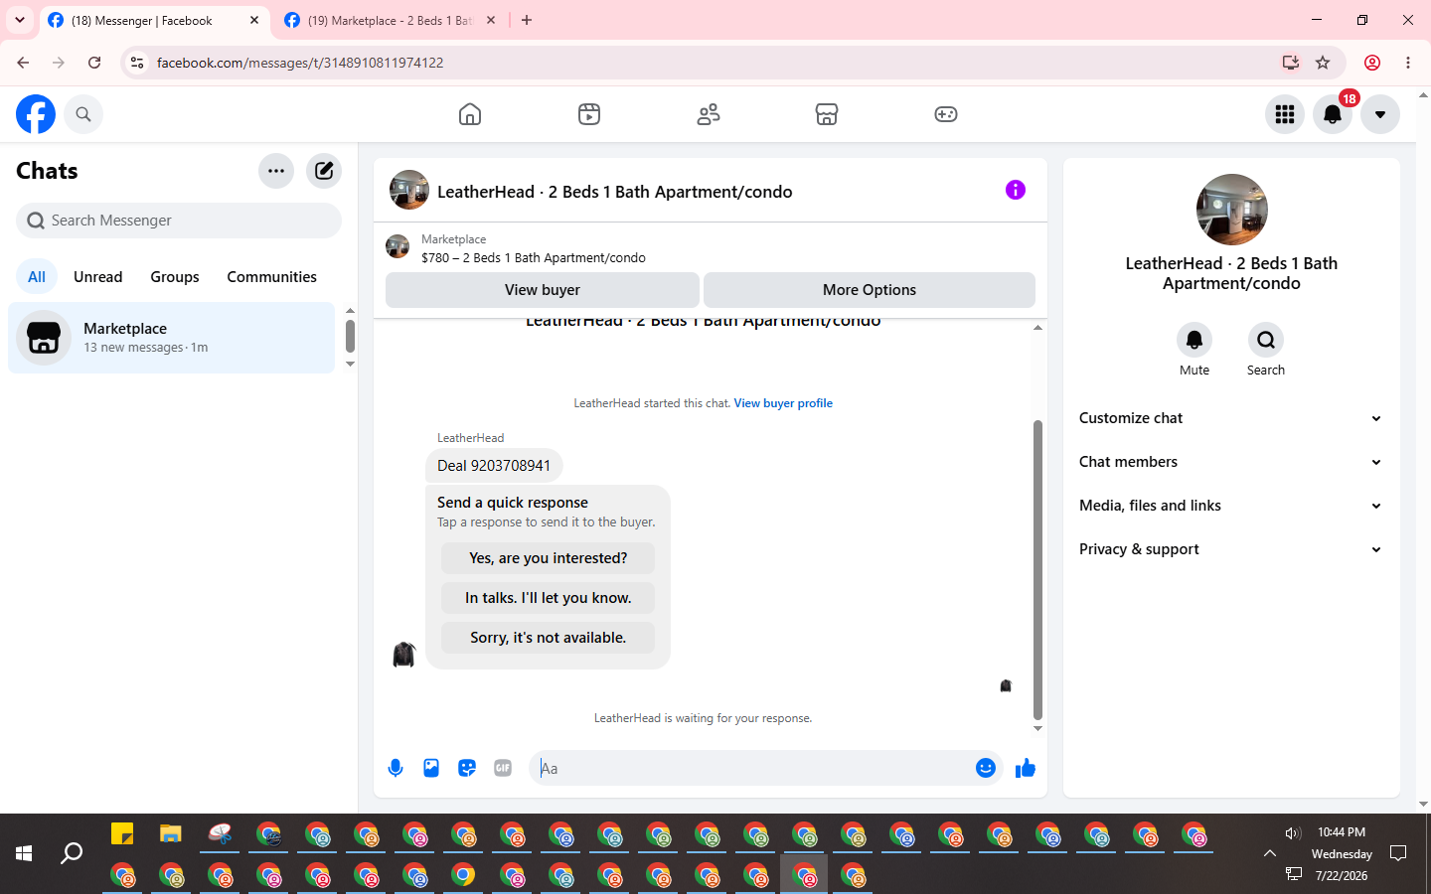Image resolution: width=1431 pixels, height=894 pixels.
Task: Open the Marketplace storefront icon in top nav
Action: click(x=827, y=114)
